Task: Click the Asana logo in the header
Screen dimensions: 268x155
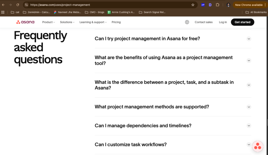Action: pos(25,22)
